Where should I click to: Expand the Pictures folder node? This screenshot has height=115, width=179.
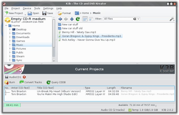click(10, 49)
